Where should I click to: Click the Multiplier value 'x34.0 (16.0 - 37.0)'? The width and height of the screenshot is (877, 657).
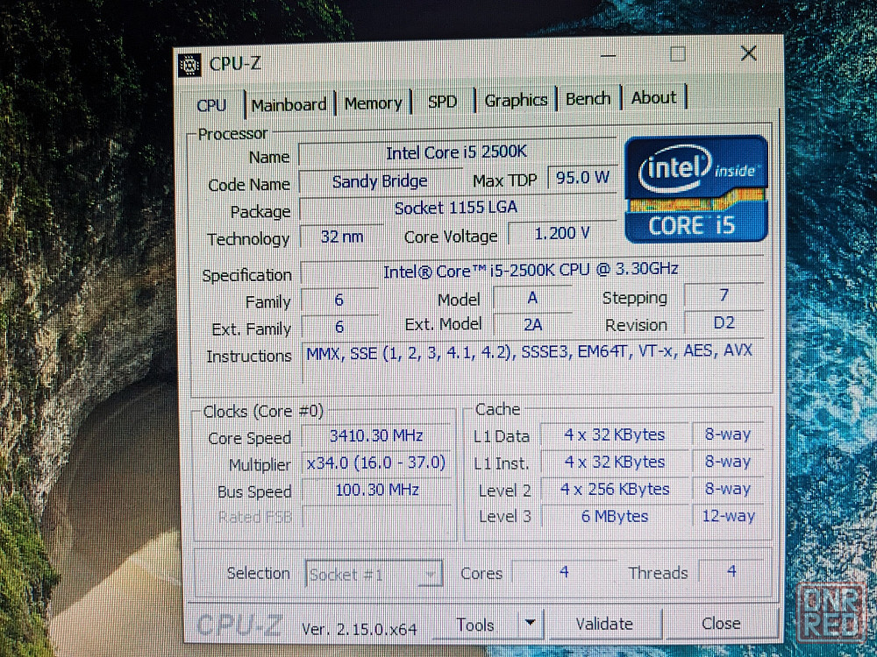[x=376, y=463]
